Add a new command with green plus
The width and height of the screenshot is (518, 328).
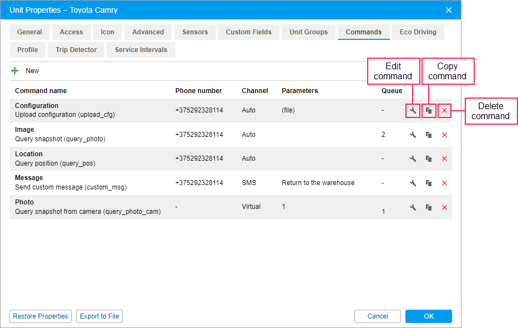click(14, 70)
